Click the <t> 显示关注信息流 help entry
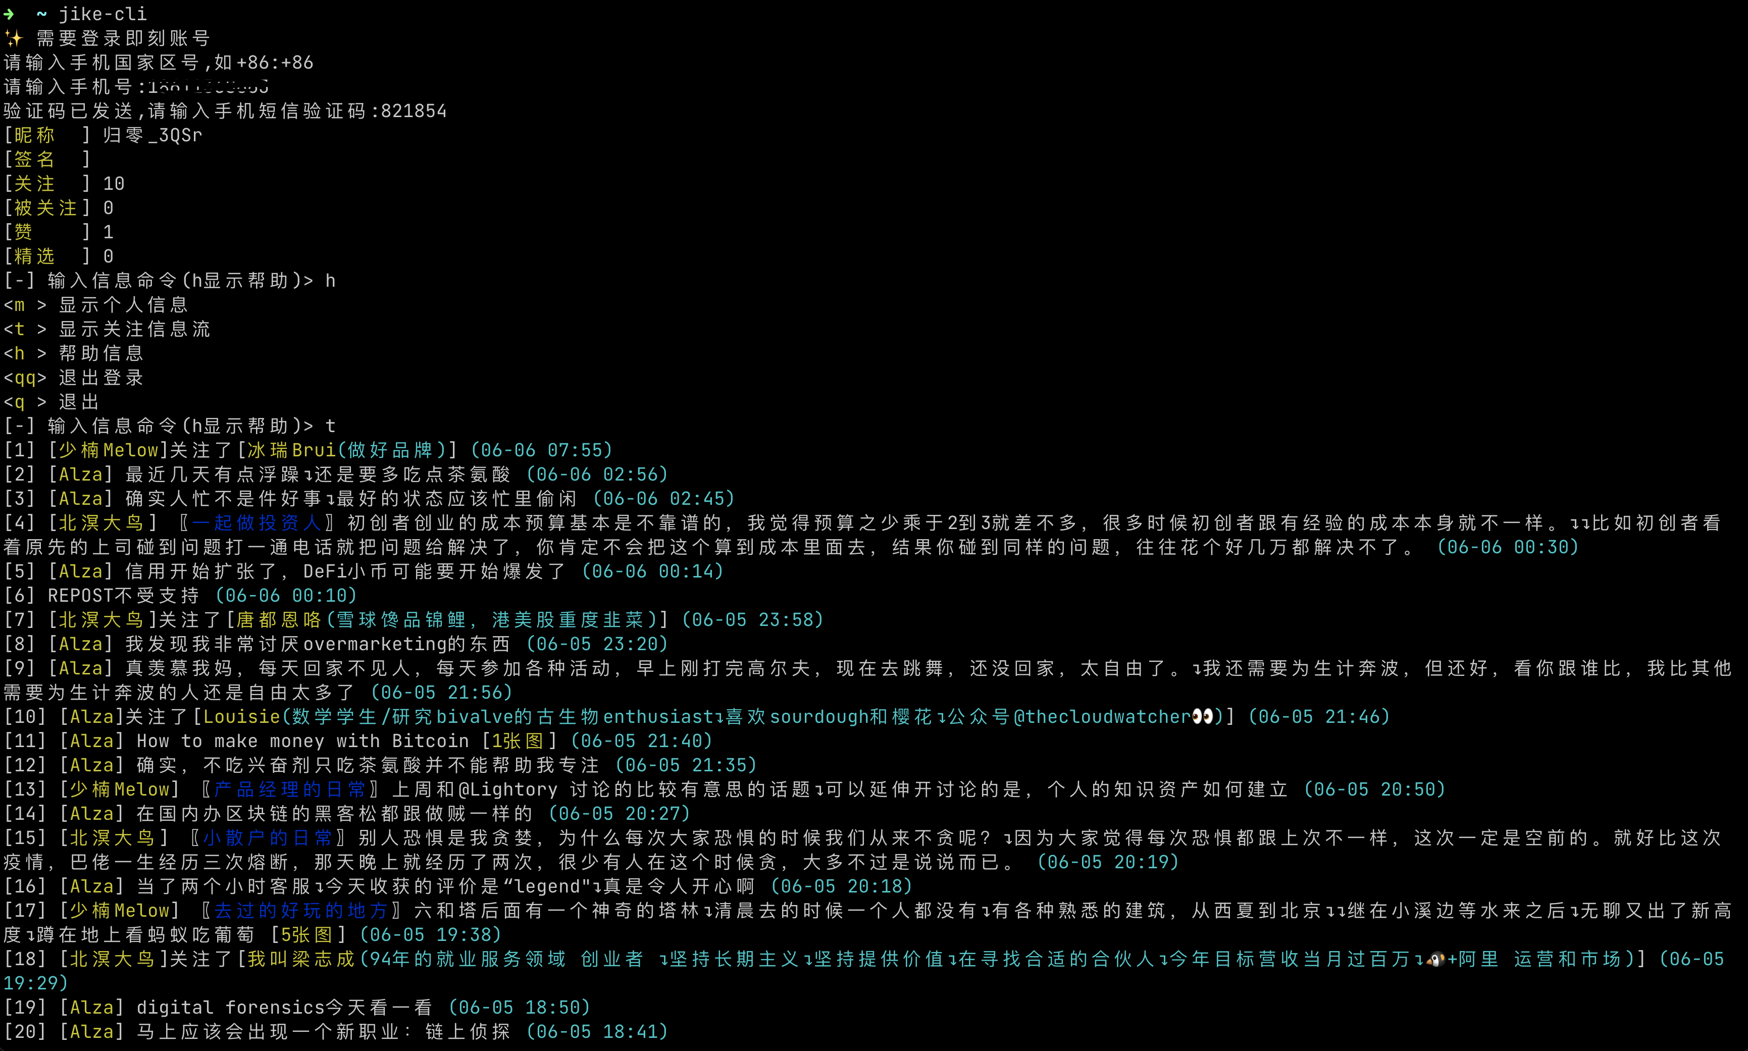Viewport: 1748px width, 1051px height. [x=106, y=329]
